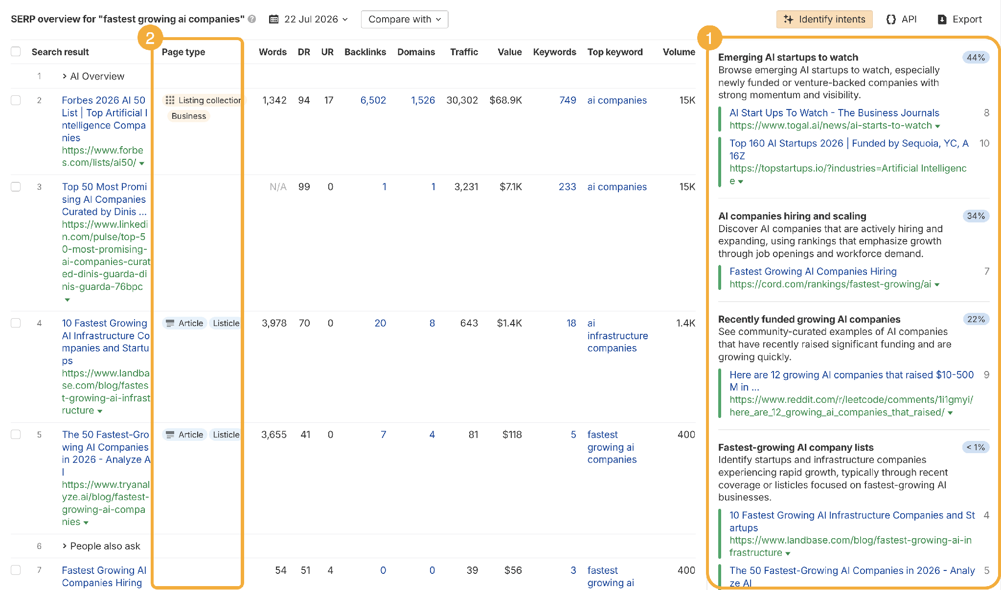Open the help question mark icon beside the SERP title
This screenshot has width=1001, height=590.
[x=252, y=19]
